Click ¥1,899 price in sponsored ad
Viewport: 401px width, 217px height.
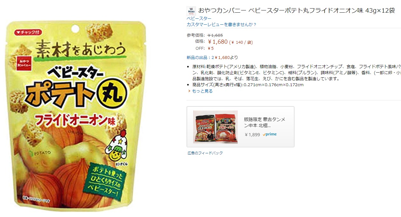point(252,135)
